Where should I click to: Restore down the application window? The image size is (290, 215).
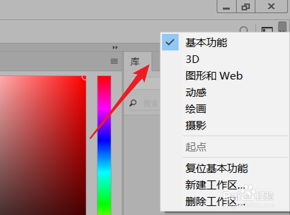click(x=246, y=7)
